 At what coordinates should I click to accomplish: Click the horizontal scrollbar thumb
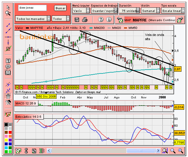point(141,150)
